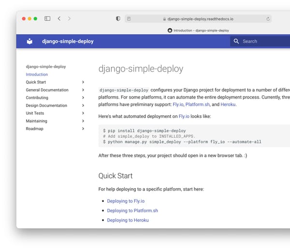The height and width of the screenshot is (250, 290).
Task: Expand the Contributing chevron
Action: (x=83, y=98)
